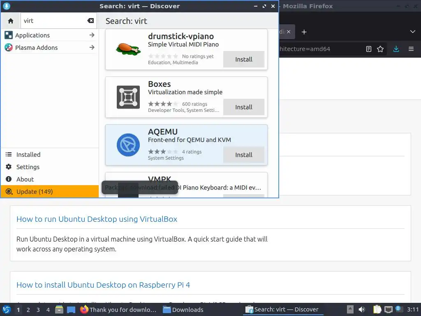The width and height of the screenshot is (421, 316).
Task: Go to the Discover home page
Action: point(10,21)
